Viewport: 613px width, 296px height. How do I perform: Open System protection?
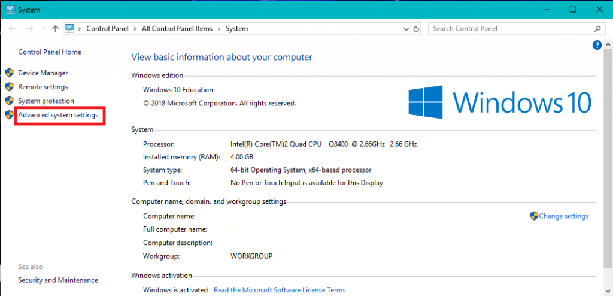click(46, 101)
